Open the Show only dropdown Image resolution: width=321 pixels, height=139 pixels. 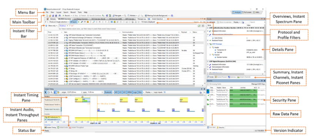[x=53, y=26]
